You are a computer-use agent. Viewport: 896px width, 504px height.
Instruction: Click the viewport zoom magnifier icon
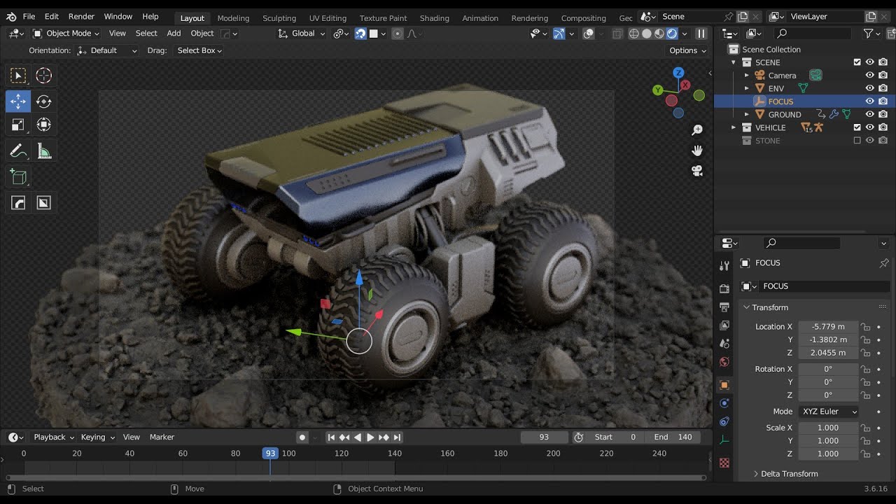coord(697,130)
